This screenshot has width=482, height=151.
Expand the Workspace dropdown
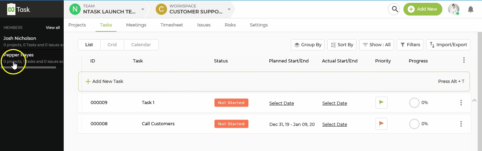pos(229,9)
